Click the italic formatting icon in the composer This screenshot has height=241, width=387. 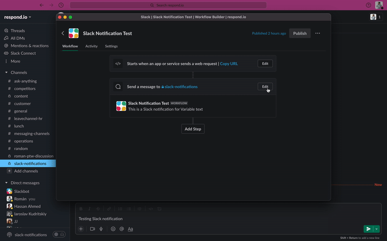[x=89, y=209]
